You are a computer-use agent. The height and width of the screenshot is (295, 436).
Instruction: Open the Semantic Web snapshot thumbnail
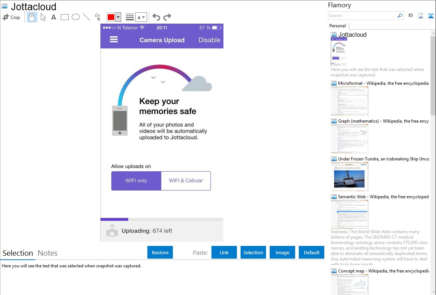tap(349, 214)
